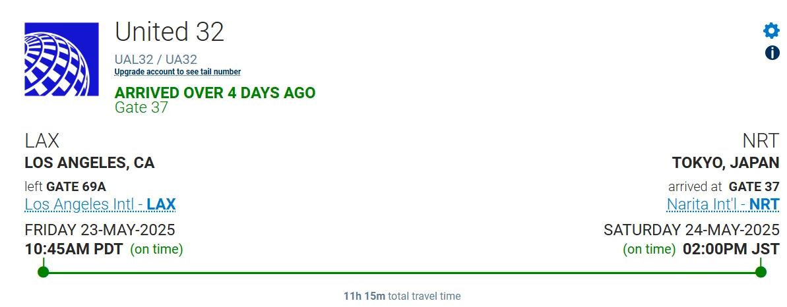The image size is (787, 307).
Task: Click the UAL32 / UA32 flight identifier text
Action: [x=156, y=59]
